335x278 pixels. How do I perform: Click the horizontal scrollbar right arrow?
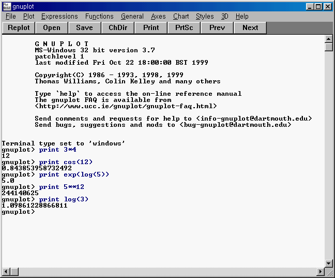tap(320, 272)
